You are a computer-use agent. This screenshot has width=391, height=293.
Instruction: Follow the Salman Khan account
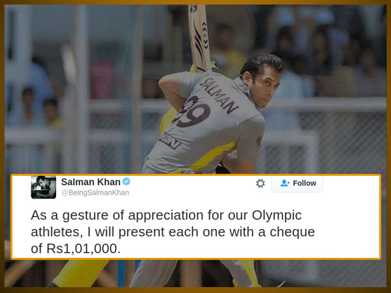point(297,184)
